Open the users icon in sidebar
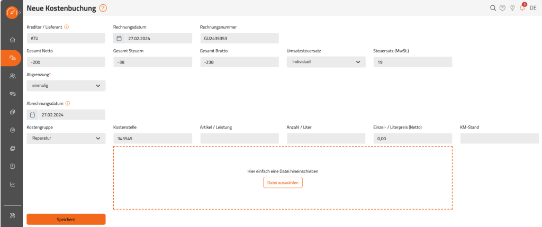The height and width of the screenshot is (227, 542). (13, 76)
